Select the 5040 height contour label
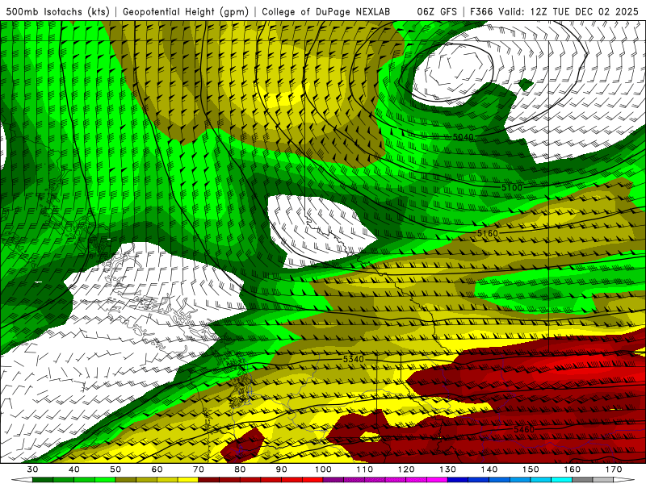Image resolution: width=646 pixels, height=484 pixels. [463, 136]
